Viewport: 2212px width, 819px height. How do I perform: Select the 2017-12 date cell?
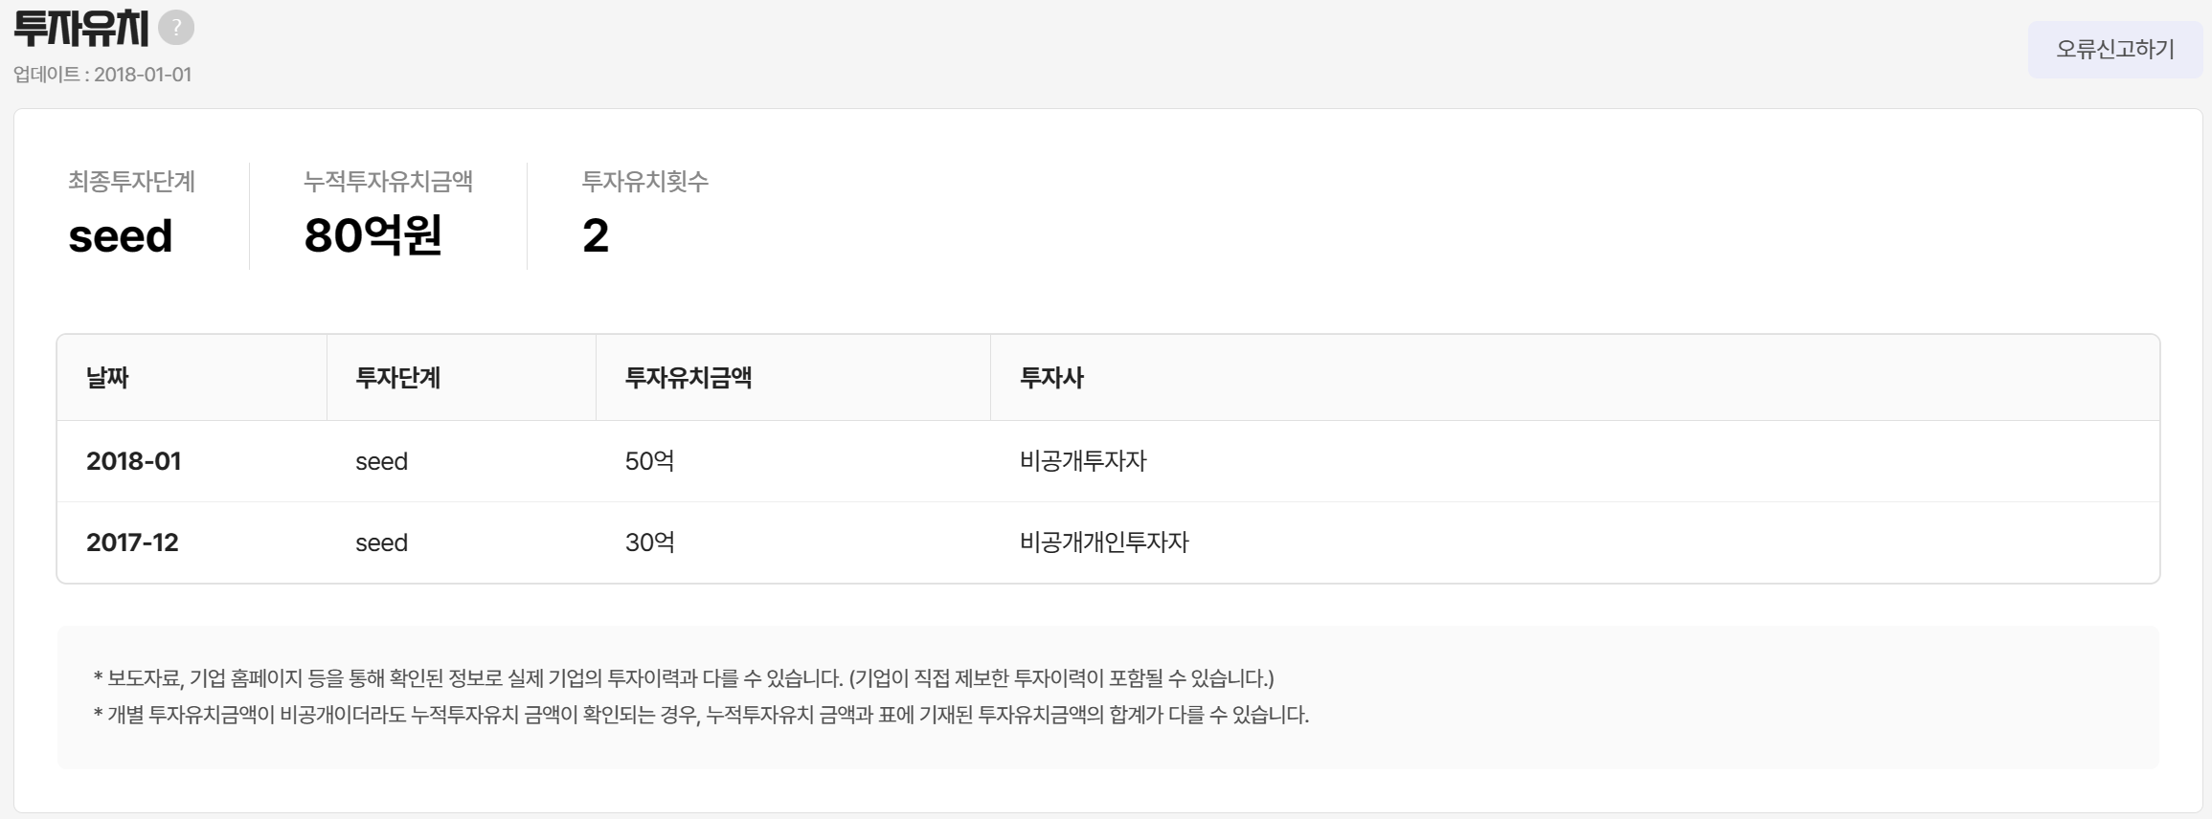tap(132, 542)
